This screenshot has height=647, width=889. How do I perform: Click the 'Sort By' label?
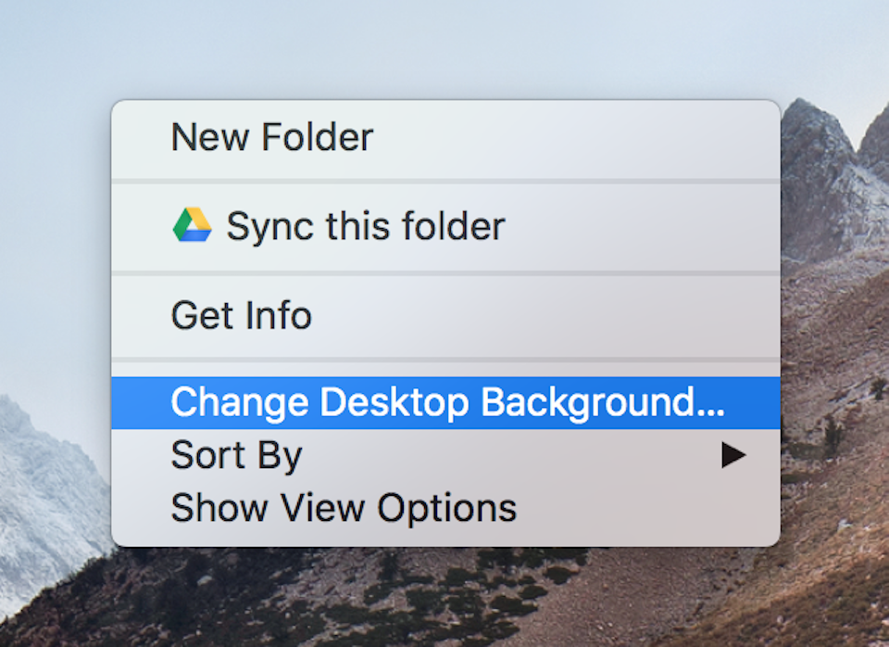pos(236,454)
